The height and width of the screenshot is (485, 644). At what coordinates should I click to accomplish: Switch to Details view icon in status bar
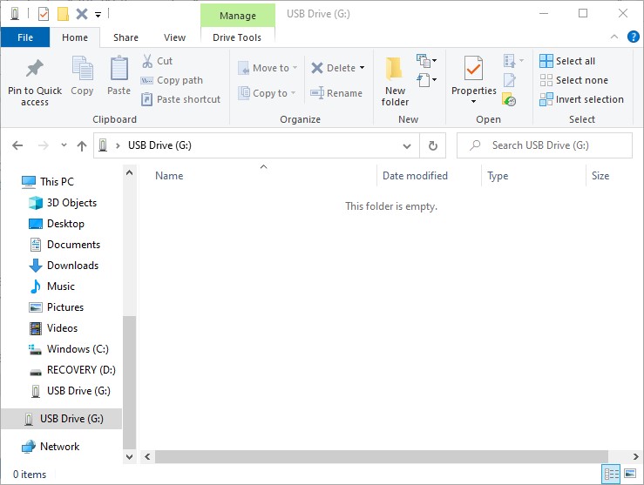611,475
